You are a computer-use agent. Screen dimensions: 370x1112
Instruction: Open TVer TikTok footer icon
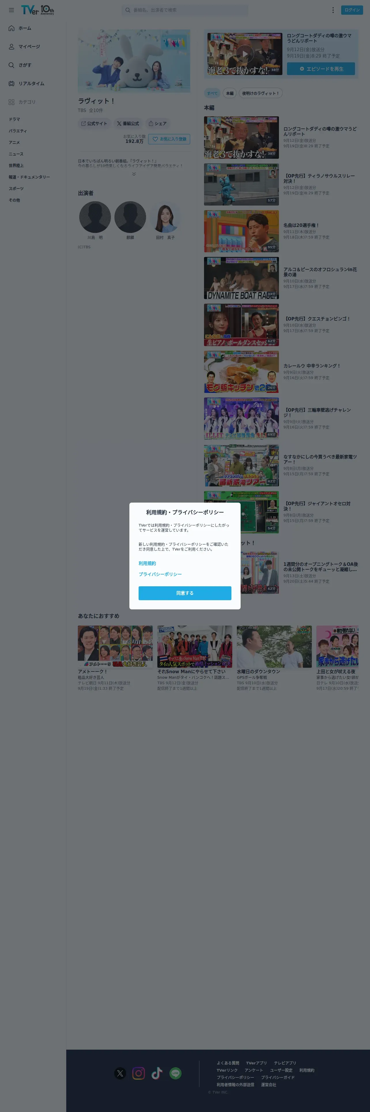(157, 1073)
